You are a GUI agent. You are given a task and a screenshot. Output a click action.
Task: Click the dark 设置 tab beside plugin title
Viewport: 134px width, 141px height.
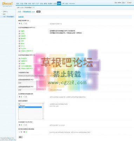(38, 12)
